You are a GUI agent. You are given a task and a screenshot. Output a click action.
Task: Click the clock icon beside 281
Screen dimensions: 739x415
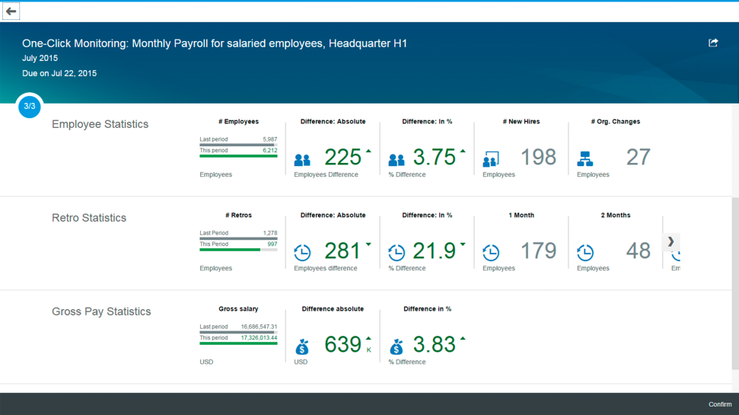(302, 253)
